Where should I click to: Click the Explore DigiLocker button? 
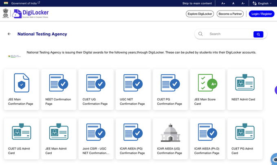(200, 14)
